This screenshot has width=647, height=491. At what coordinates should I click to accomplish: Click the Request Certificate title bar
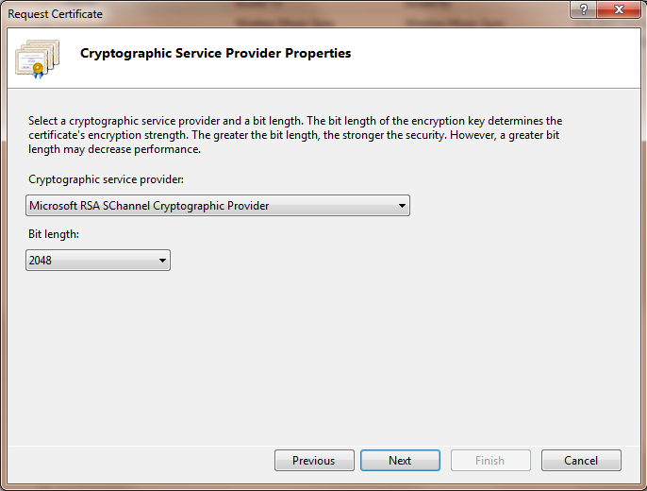tap(283, 12)
